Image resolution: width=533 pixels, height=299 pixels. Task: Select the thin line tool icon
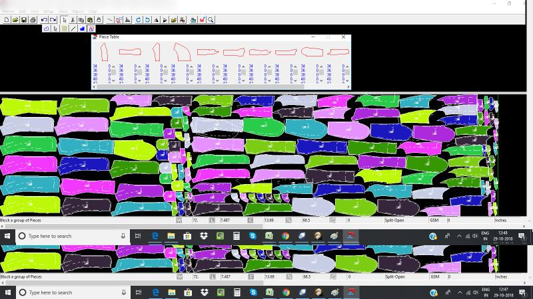pos(110,20)
